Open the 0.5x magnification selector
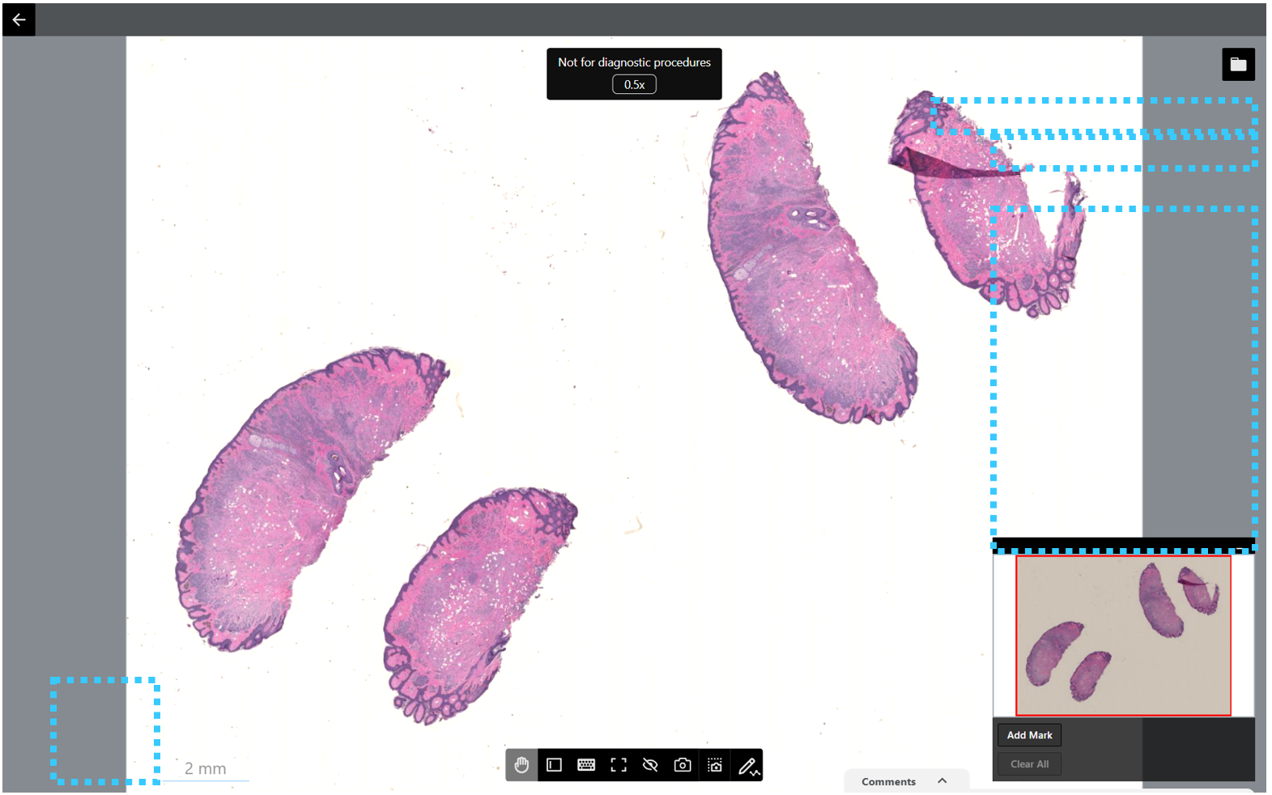The image size is (1272, 795). point(634,84)
